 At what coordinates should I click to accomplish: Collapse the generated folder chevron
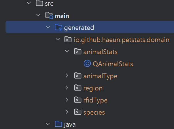coord(48,27)
